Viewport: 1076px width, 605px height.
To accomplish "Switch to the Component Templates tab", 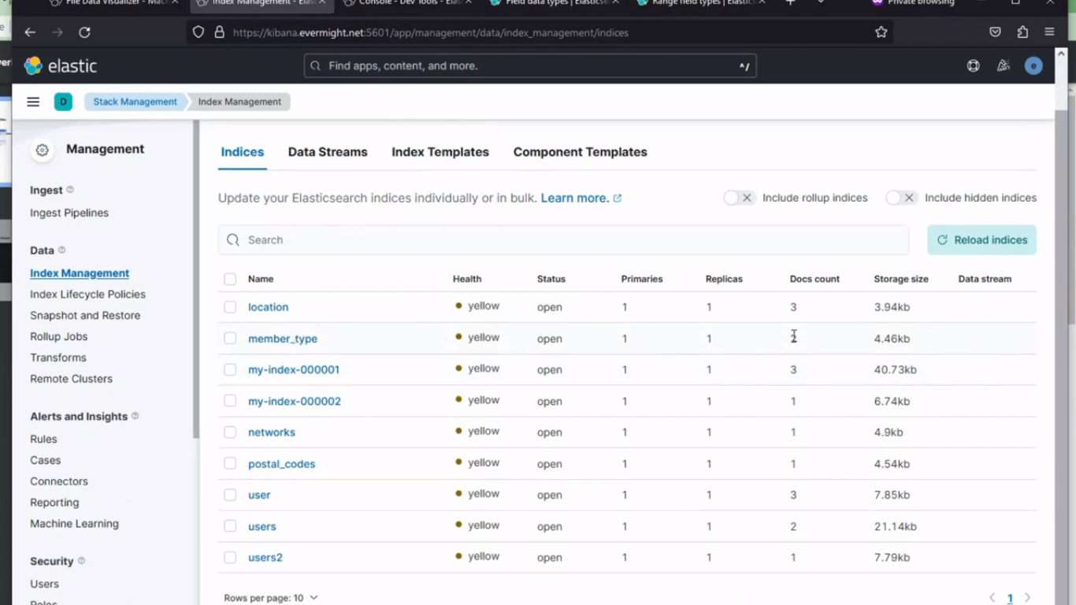I will click(x=581, y=152).
